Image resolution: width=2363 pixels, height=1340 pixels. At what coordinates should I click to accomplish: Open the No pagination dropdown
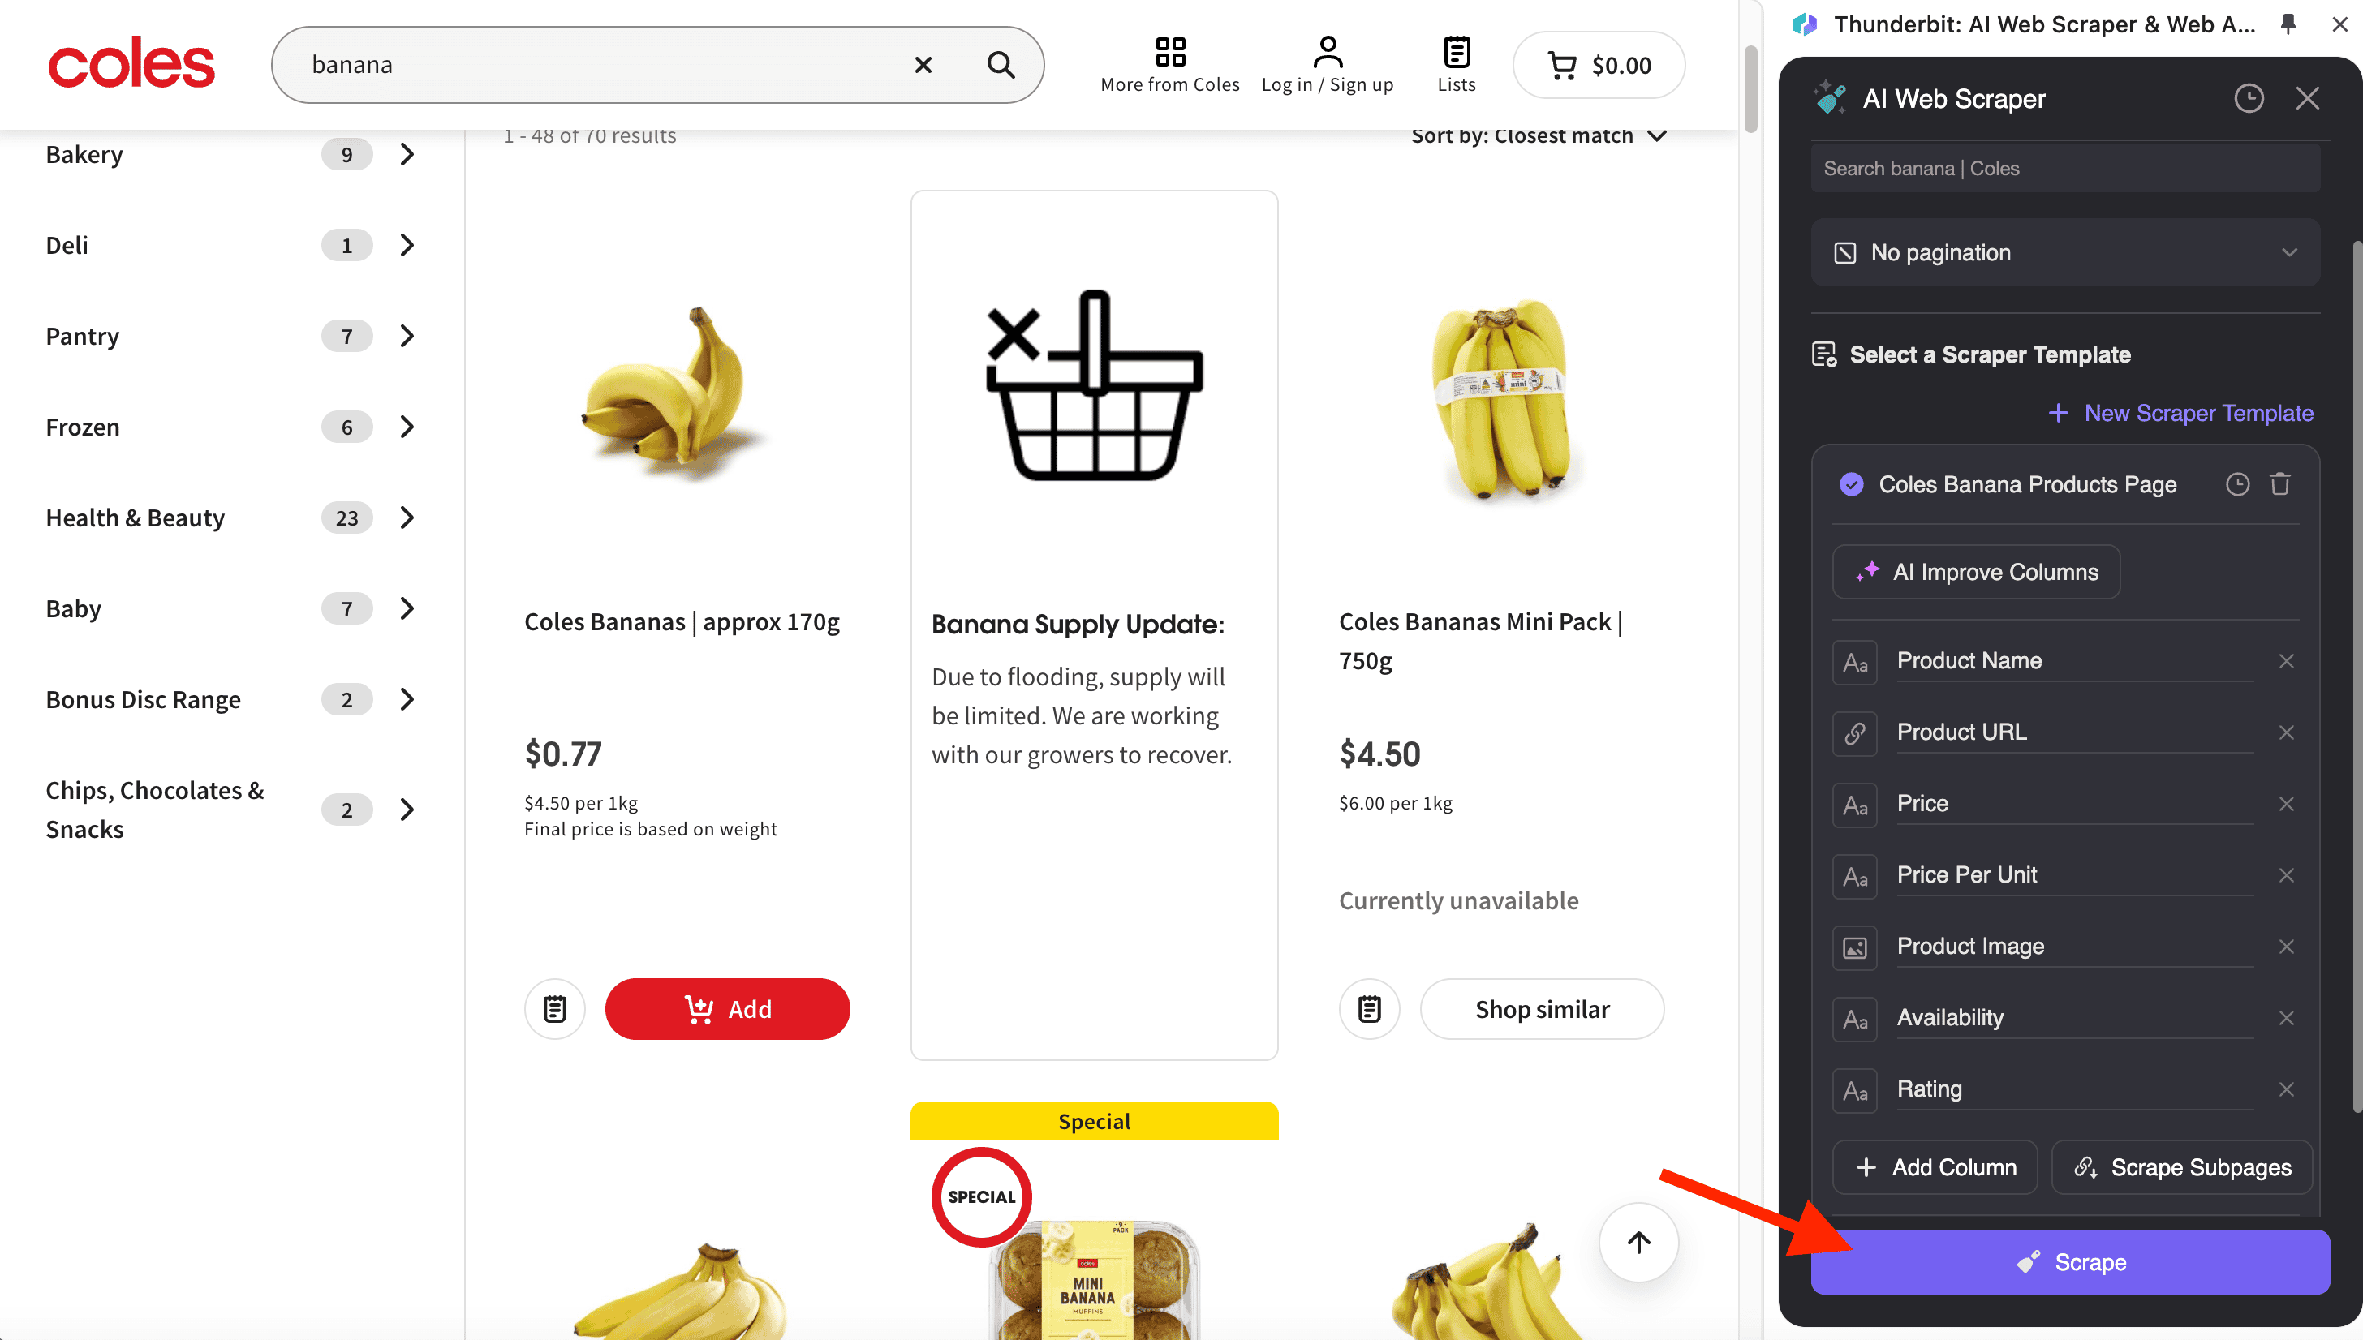point(2064,252)
